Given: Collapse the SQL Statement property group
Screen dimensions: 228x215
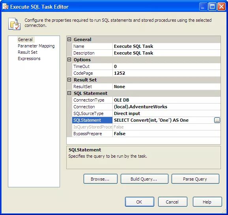Looking at the screenshot, I should [x=69, y=93].
